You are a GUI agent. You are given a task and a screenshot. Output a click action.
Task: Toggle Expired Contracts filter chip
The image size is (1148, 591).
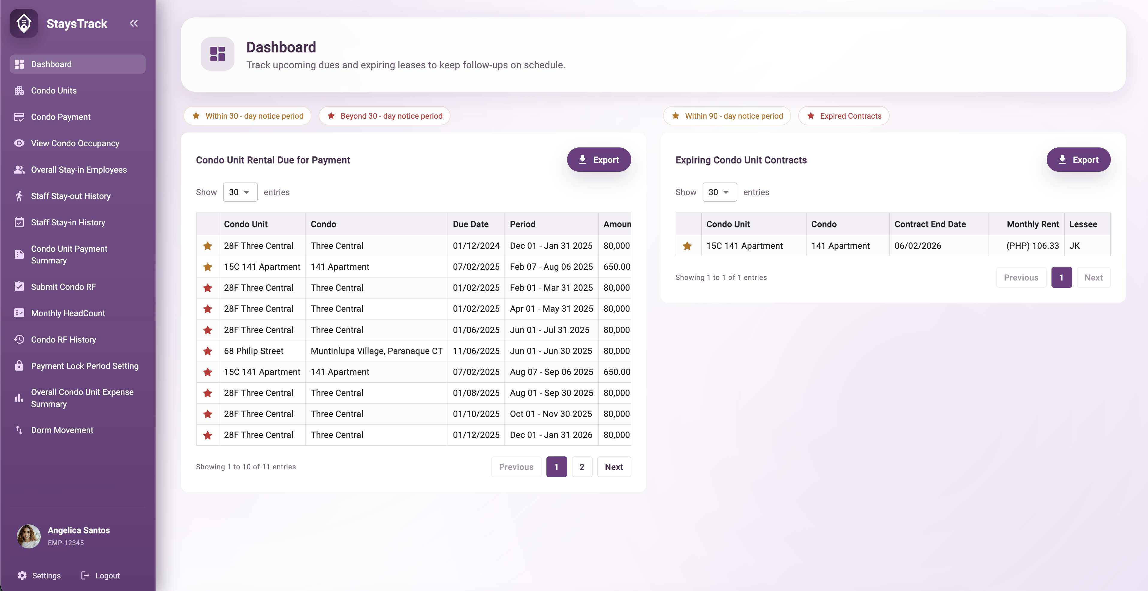coord(844,116)
